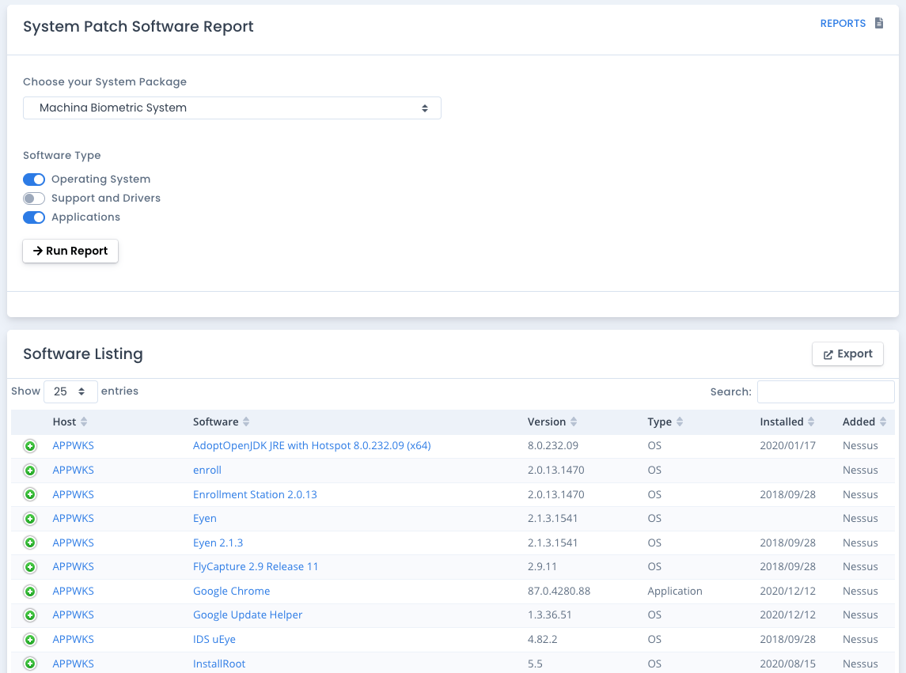
Task: Click version 2.9.11 cell
Action: coord(542,567)
